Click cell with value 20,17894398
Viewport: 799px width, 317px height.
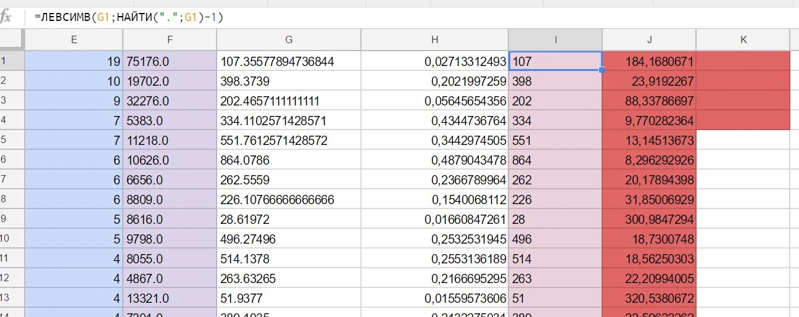point(649,179)
